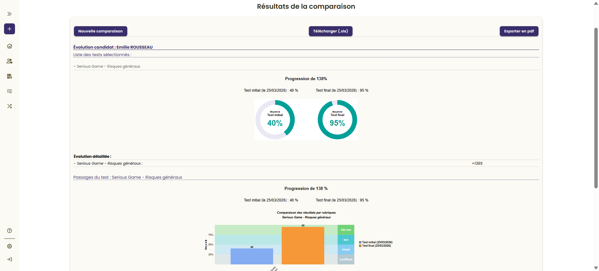Click 'Évolution détaillée :' label
Screen dimensions: 599x271
(92, 157)
